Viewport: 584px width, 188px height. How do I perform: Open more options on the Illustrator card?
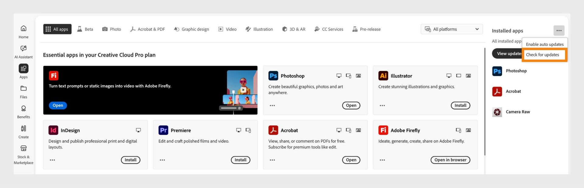coord(382,105)
